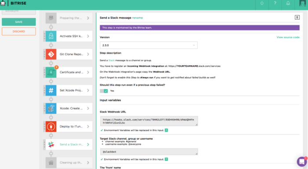The width and height of the screenshot is (308, 169).
Task: Select the Git Clone Repo... step label
Action: [71, 54]
